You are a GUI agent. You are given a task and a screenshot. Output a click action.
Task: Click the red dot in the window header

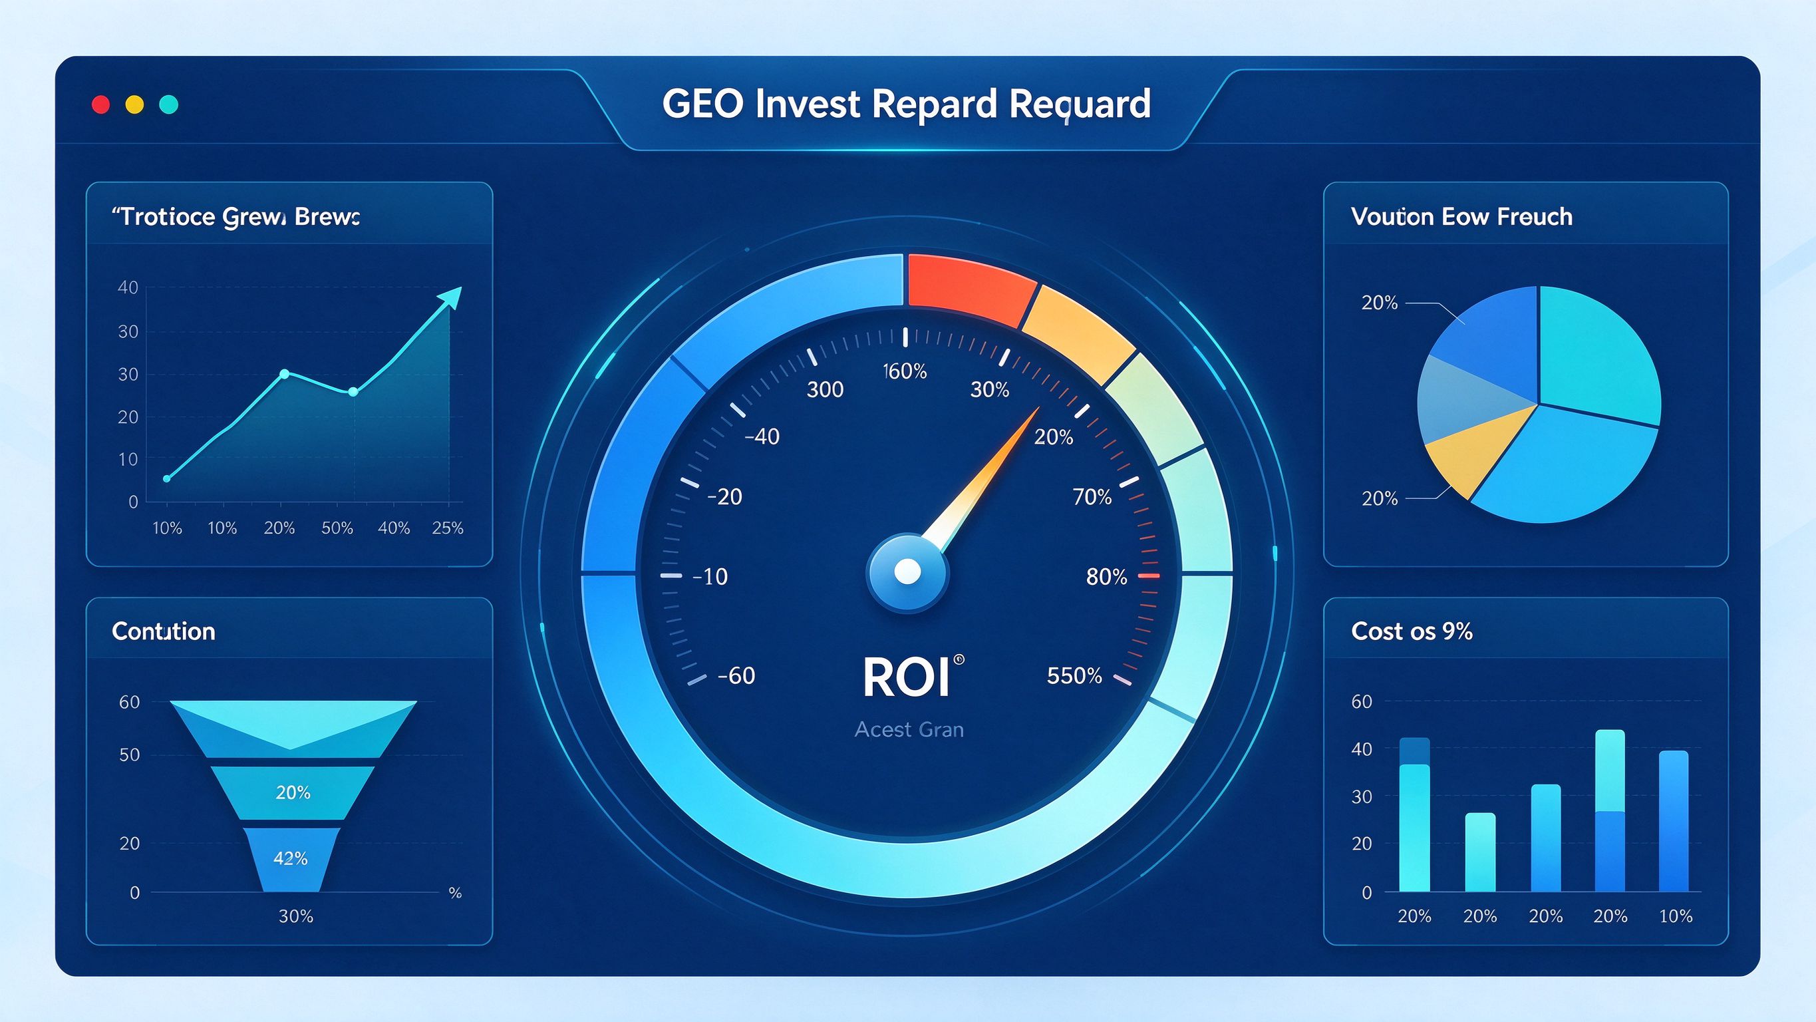coord(101,105)
